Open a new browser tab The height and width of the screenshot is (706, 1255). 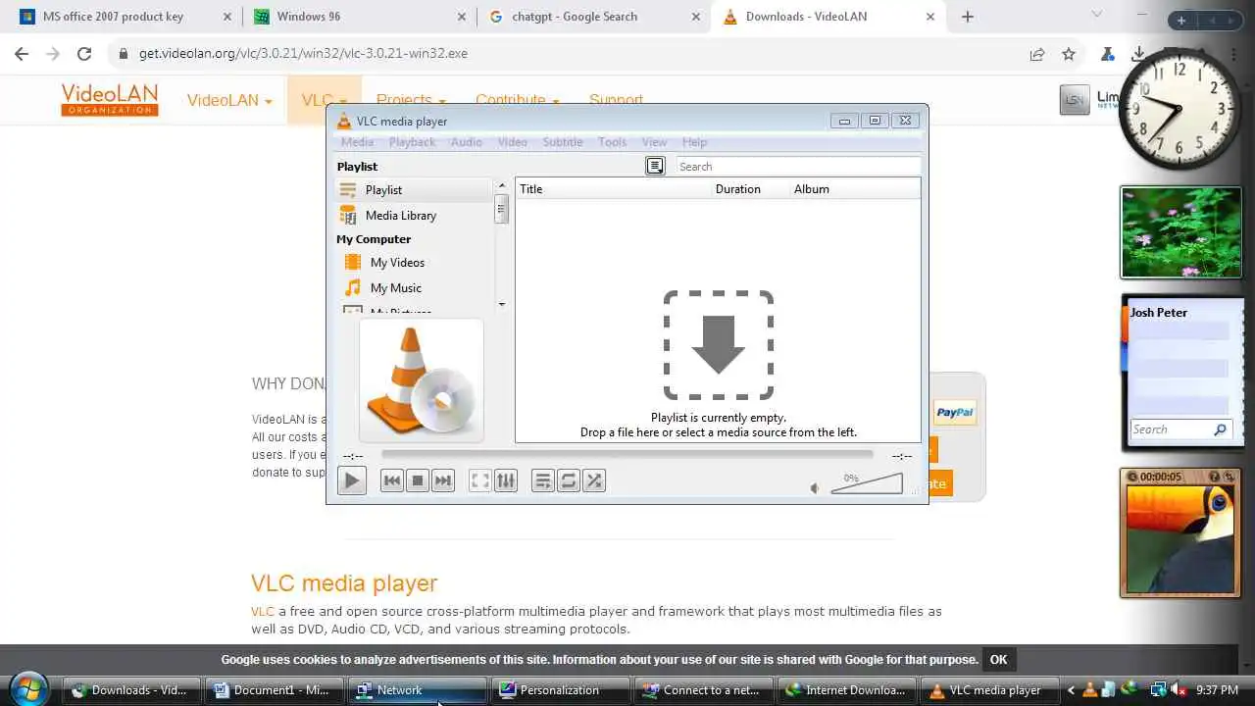point(968,17)
